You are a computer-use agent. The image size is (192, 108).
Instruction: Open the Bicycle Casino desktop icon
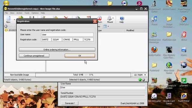(x=169, y=5)
